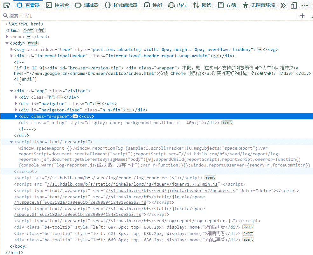Collapse the div id app node
313x255 pixels.
pyautogui.click(x=12, y=91)
